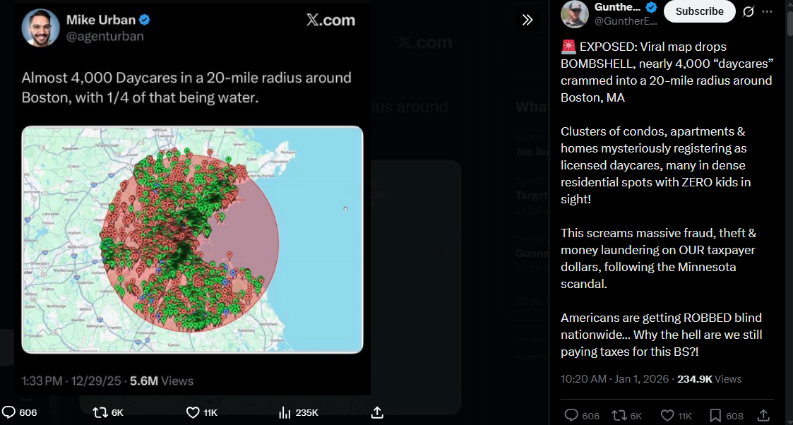Click the Subscribe button

point(699,11)
